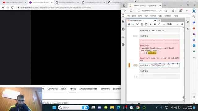Restart the kernel using the circular arrow icon
198x111 pixels.
(x=159, y=24)
